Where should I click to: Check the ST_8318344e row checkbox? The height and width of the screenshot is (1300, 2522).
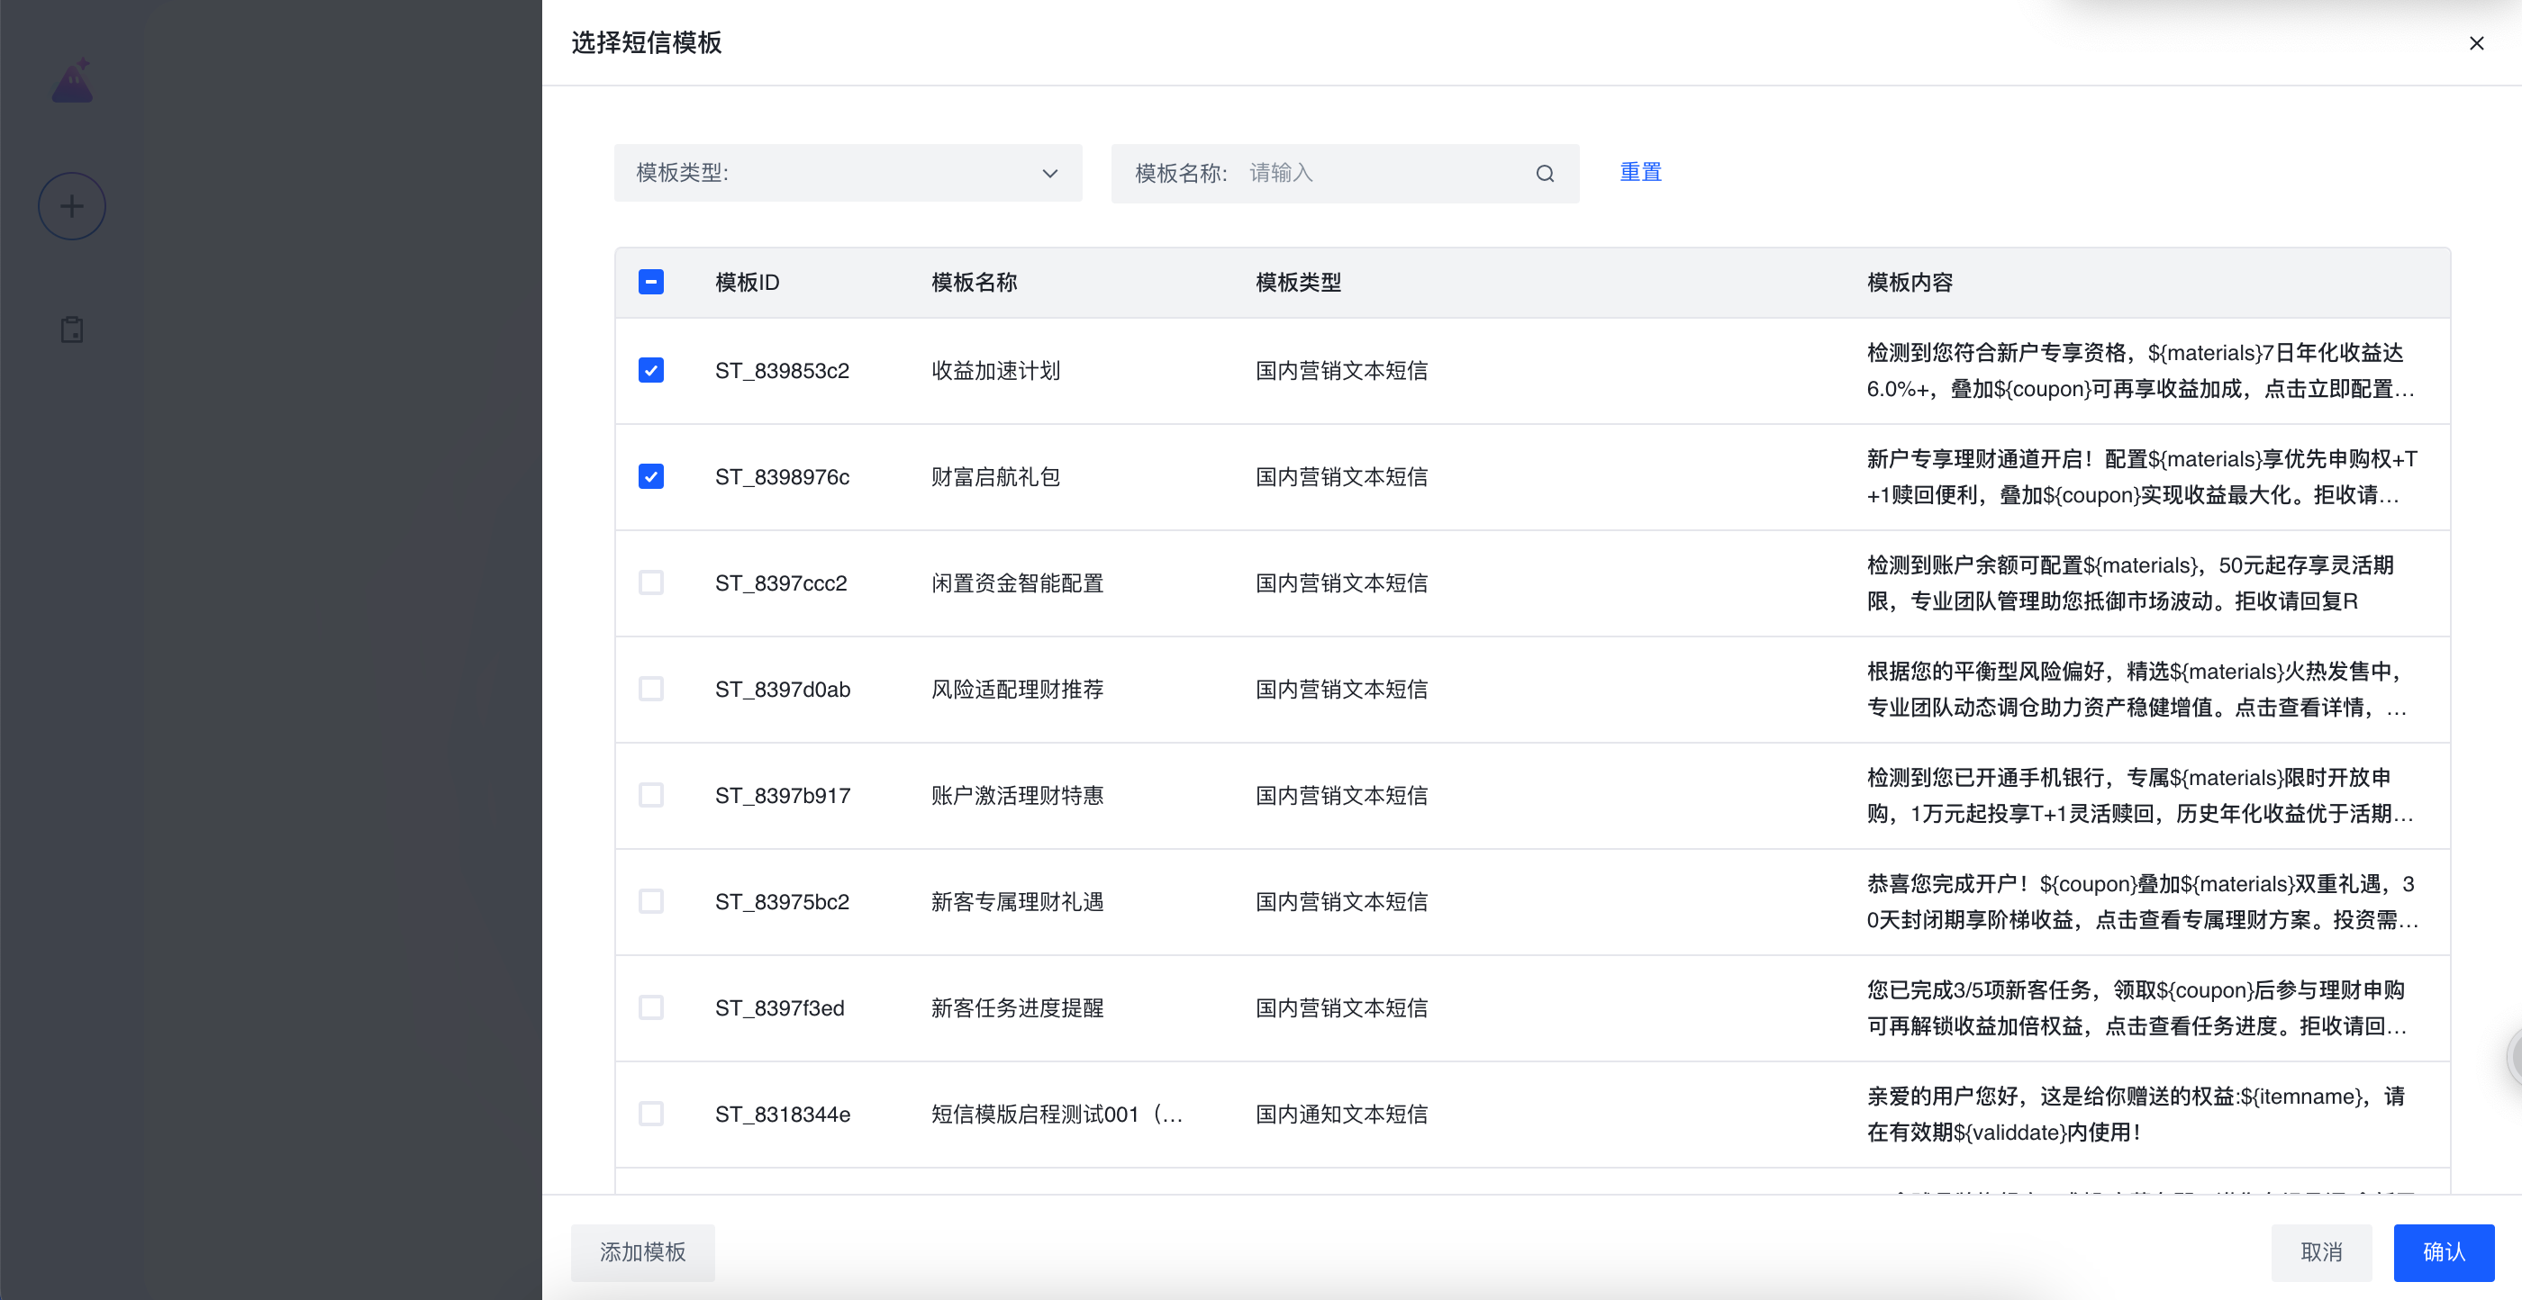651,1114
